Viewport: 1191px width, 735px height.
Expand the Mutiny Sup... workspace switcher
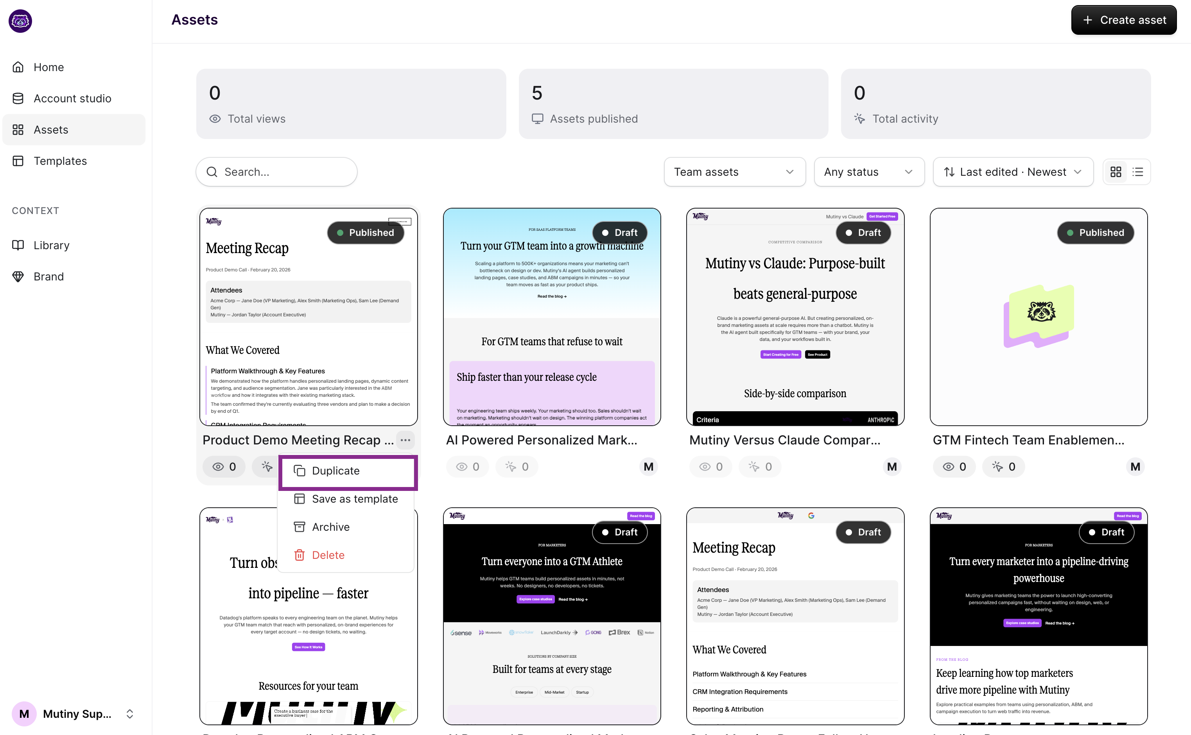point(129,714)
